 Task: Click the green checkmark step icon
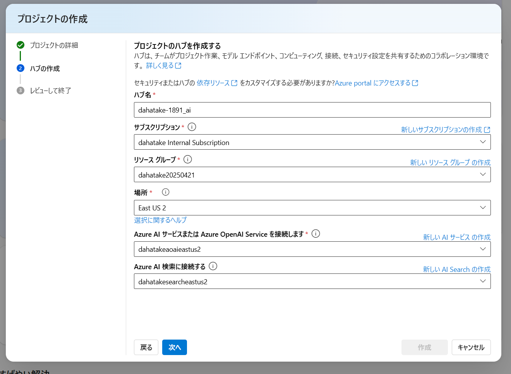21,45
